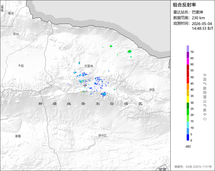Click the observation date 2026-05-04

click(x=202, y=24)
